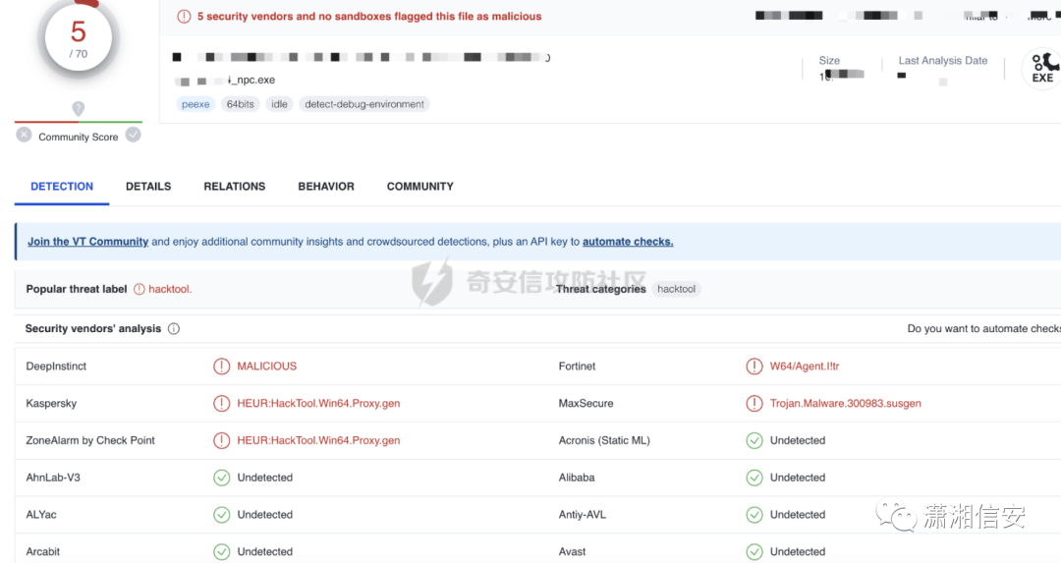Viewport: 1061px width, 563px height.
Task: Click the DeepInstinct vendor name
Action: 56,366
